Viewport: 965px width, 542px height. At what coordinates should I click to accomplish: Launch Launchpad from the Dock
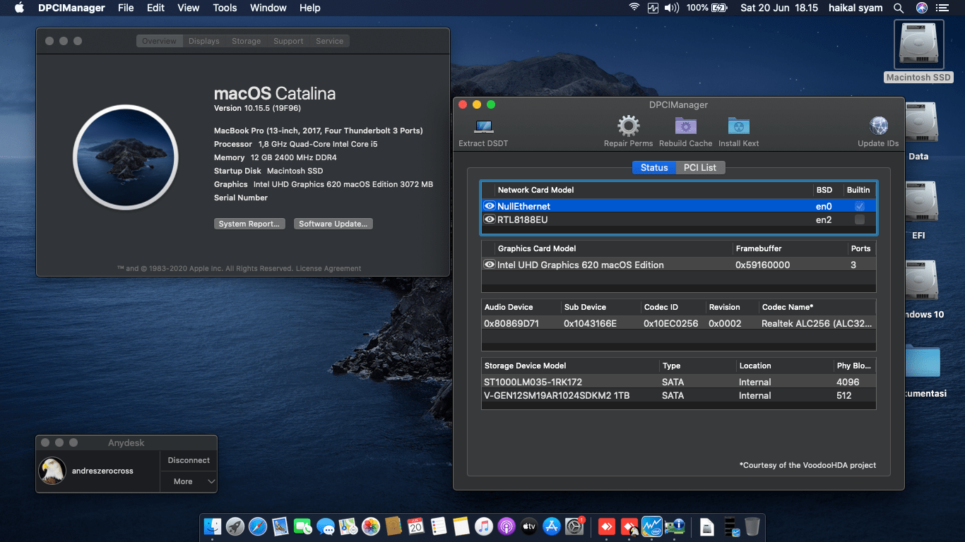[235, 526]
